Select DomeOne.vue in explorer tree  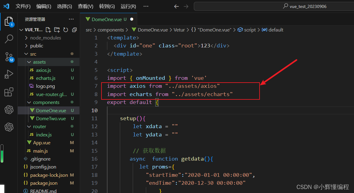pos(49,110)
